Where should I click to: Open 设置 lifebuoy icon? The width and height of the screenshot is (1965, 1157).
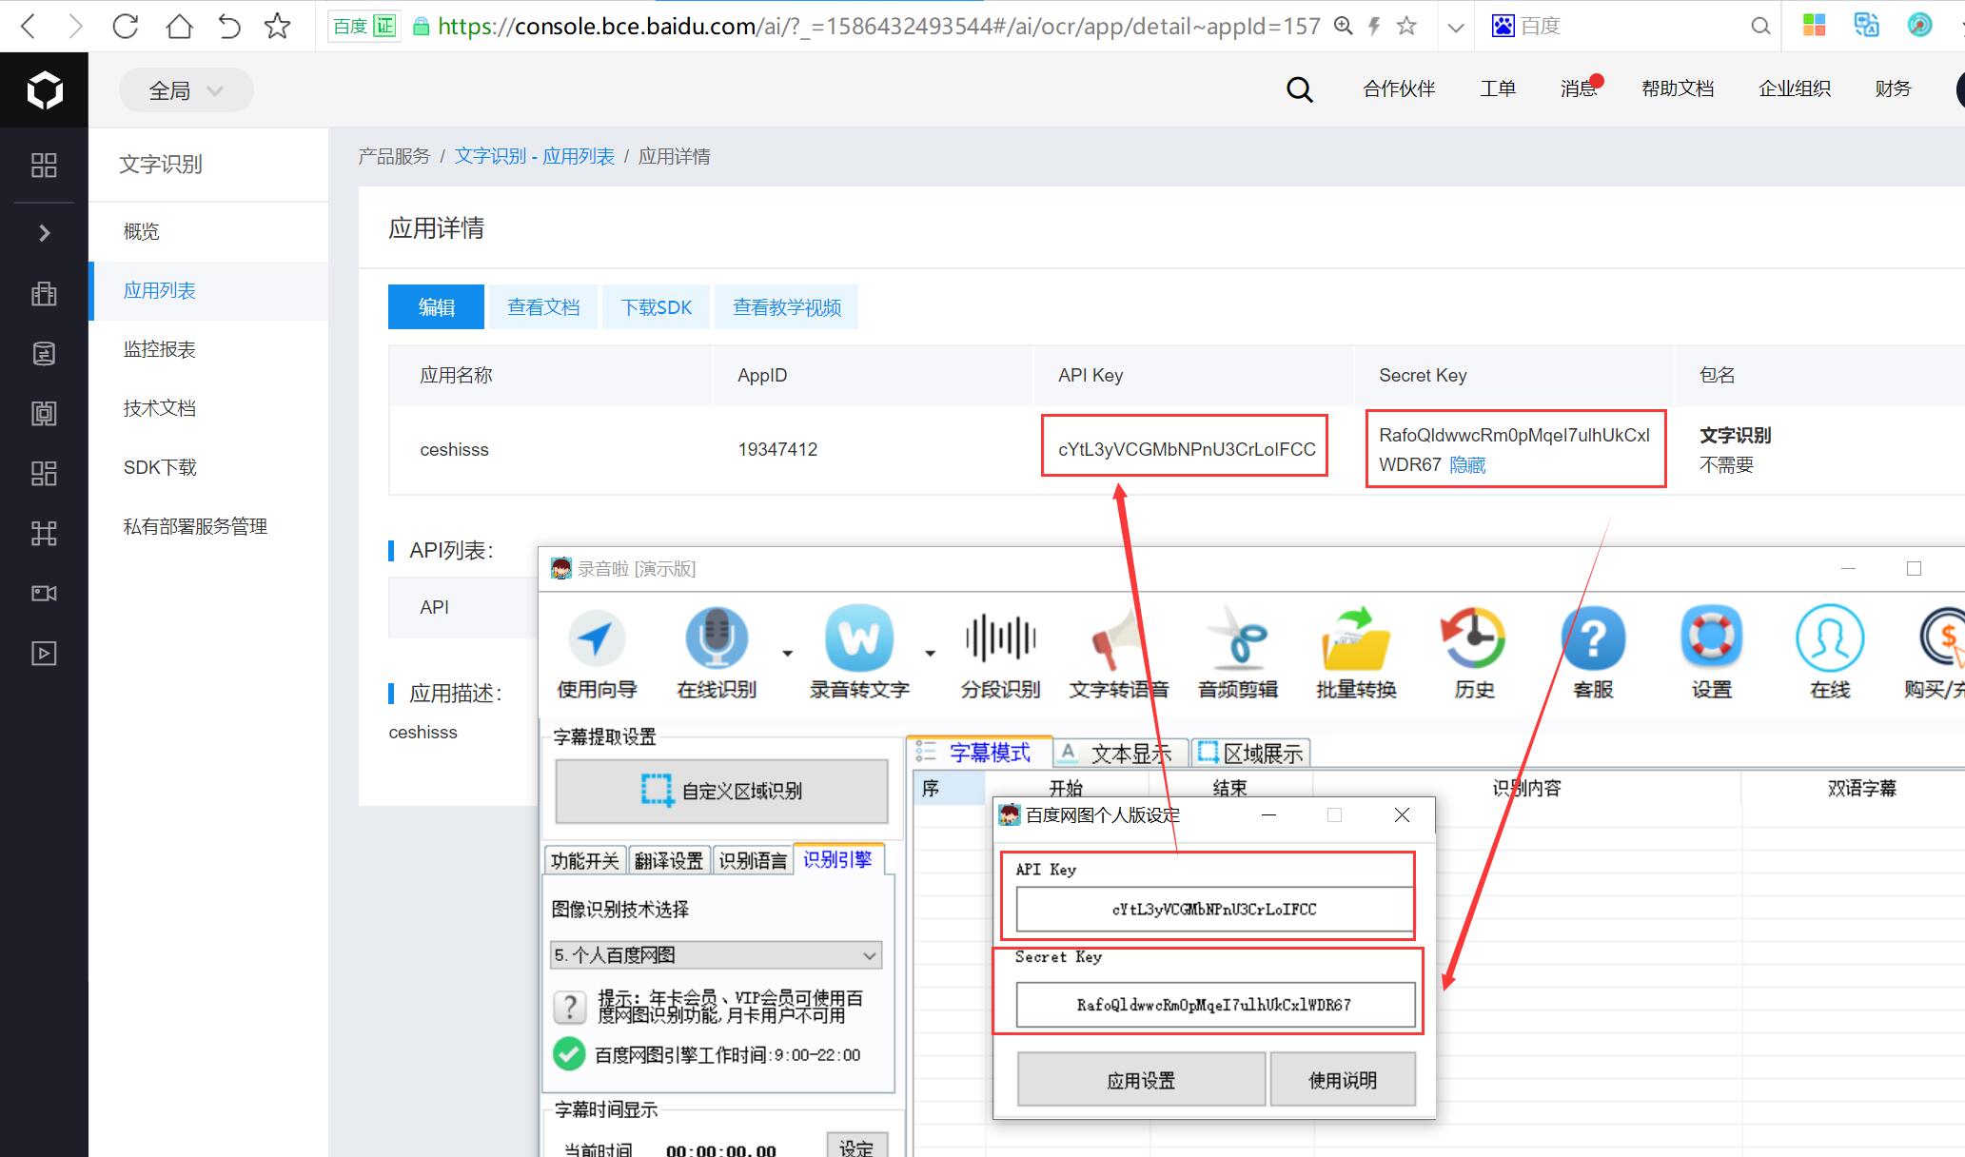click(x=1712, y=638)
